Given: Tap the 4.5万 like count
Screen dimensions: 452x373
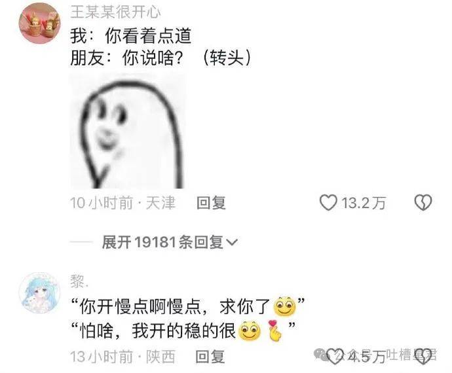Looking at the screenshot, I should coord(367,357).
